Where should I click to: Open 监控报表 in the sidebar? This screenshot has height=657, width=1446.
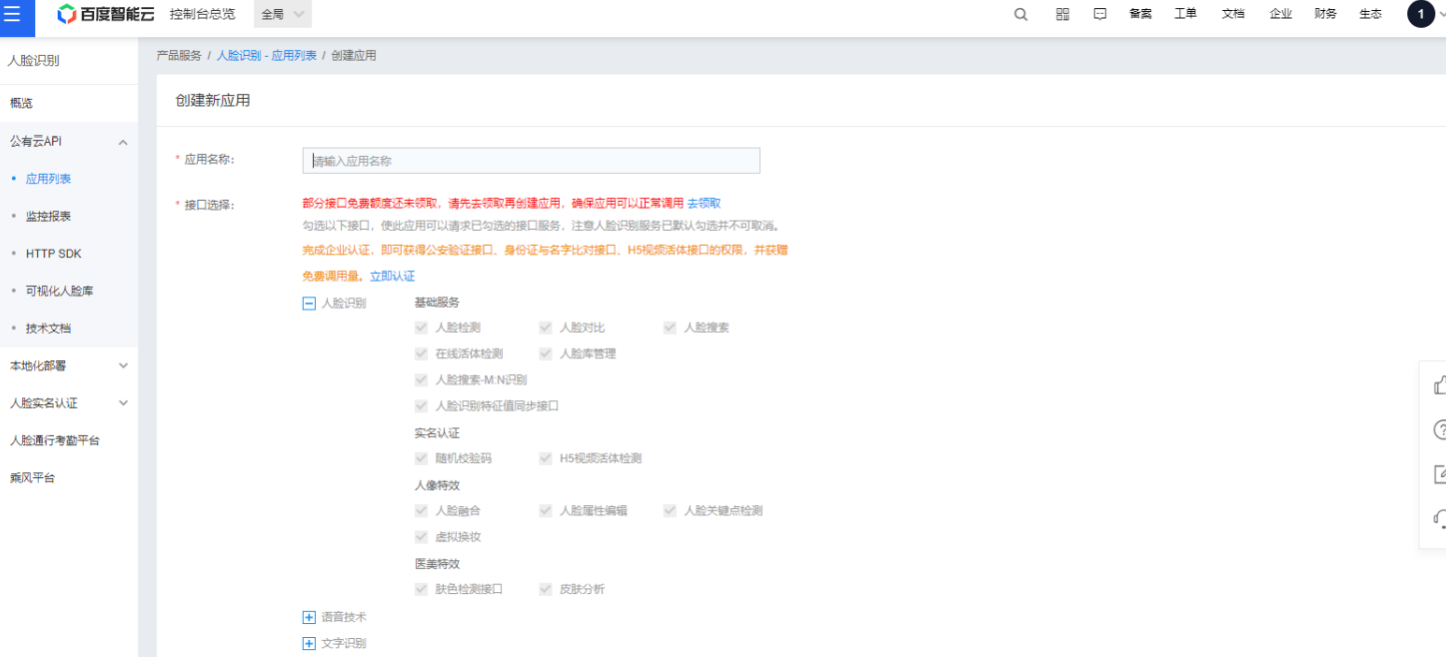tap(48, 216)
